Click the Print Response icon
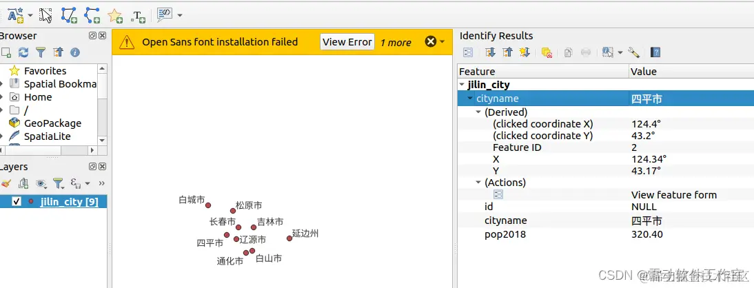The width and height of the screenshot is (754, 288). coord(586,52)
